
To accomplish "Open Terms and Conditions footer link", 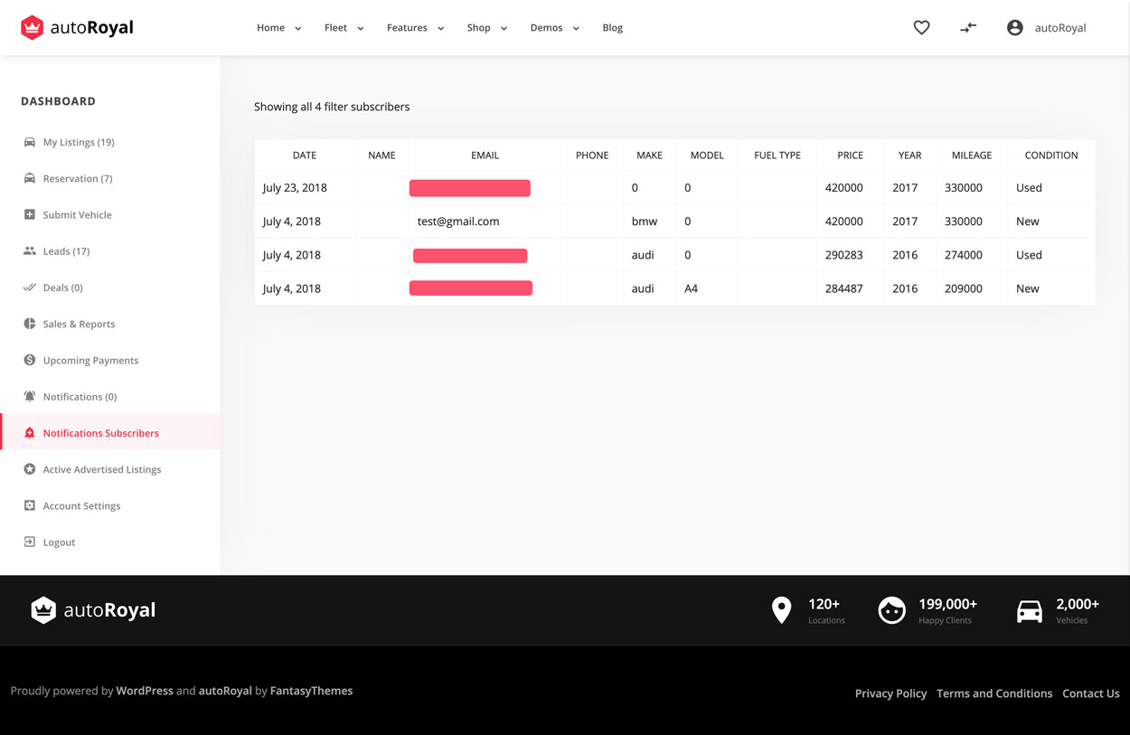I will pyautogui.click(x=994, y=693).
